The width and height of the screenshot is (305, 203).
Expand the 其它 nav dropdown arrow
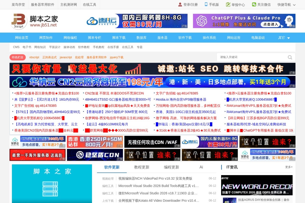[x=288, y=38]
